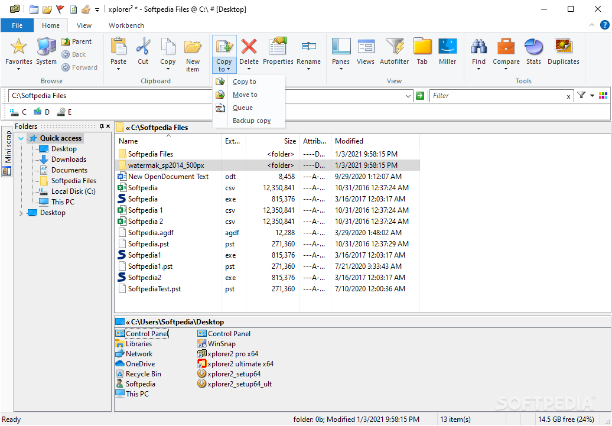
Task: Expand the Desktop root tree node
Action: 21,213
